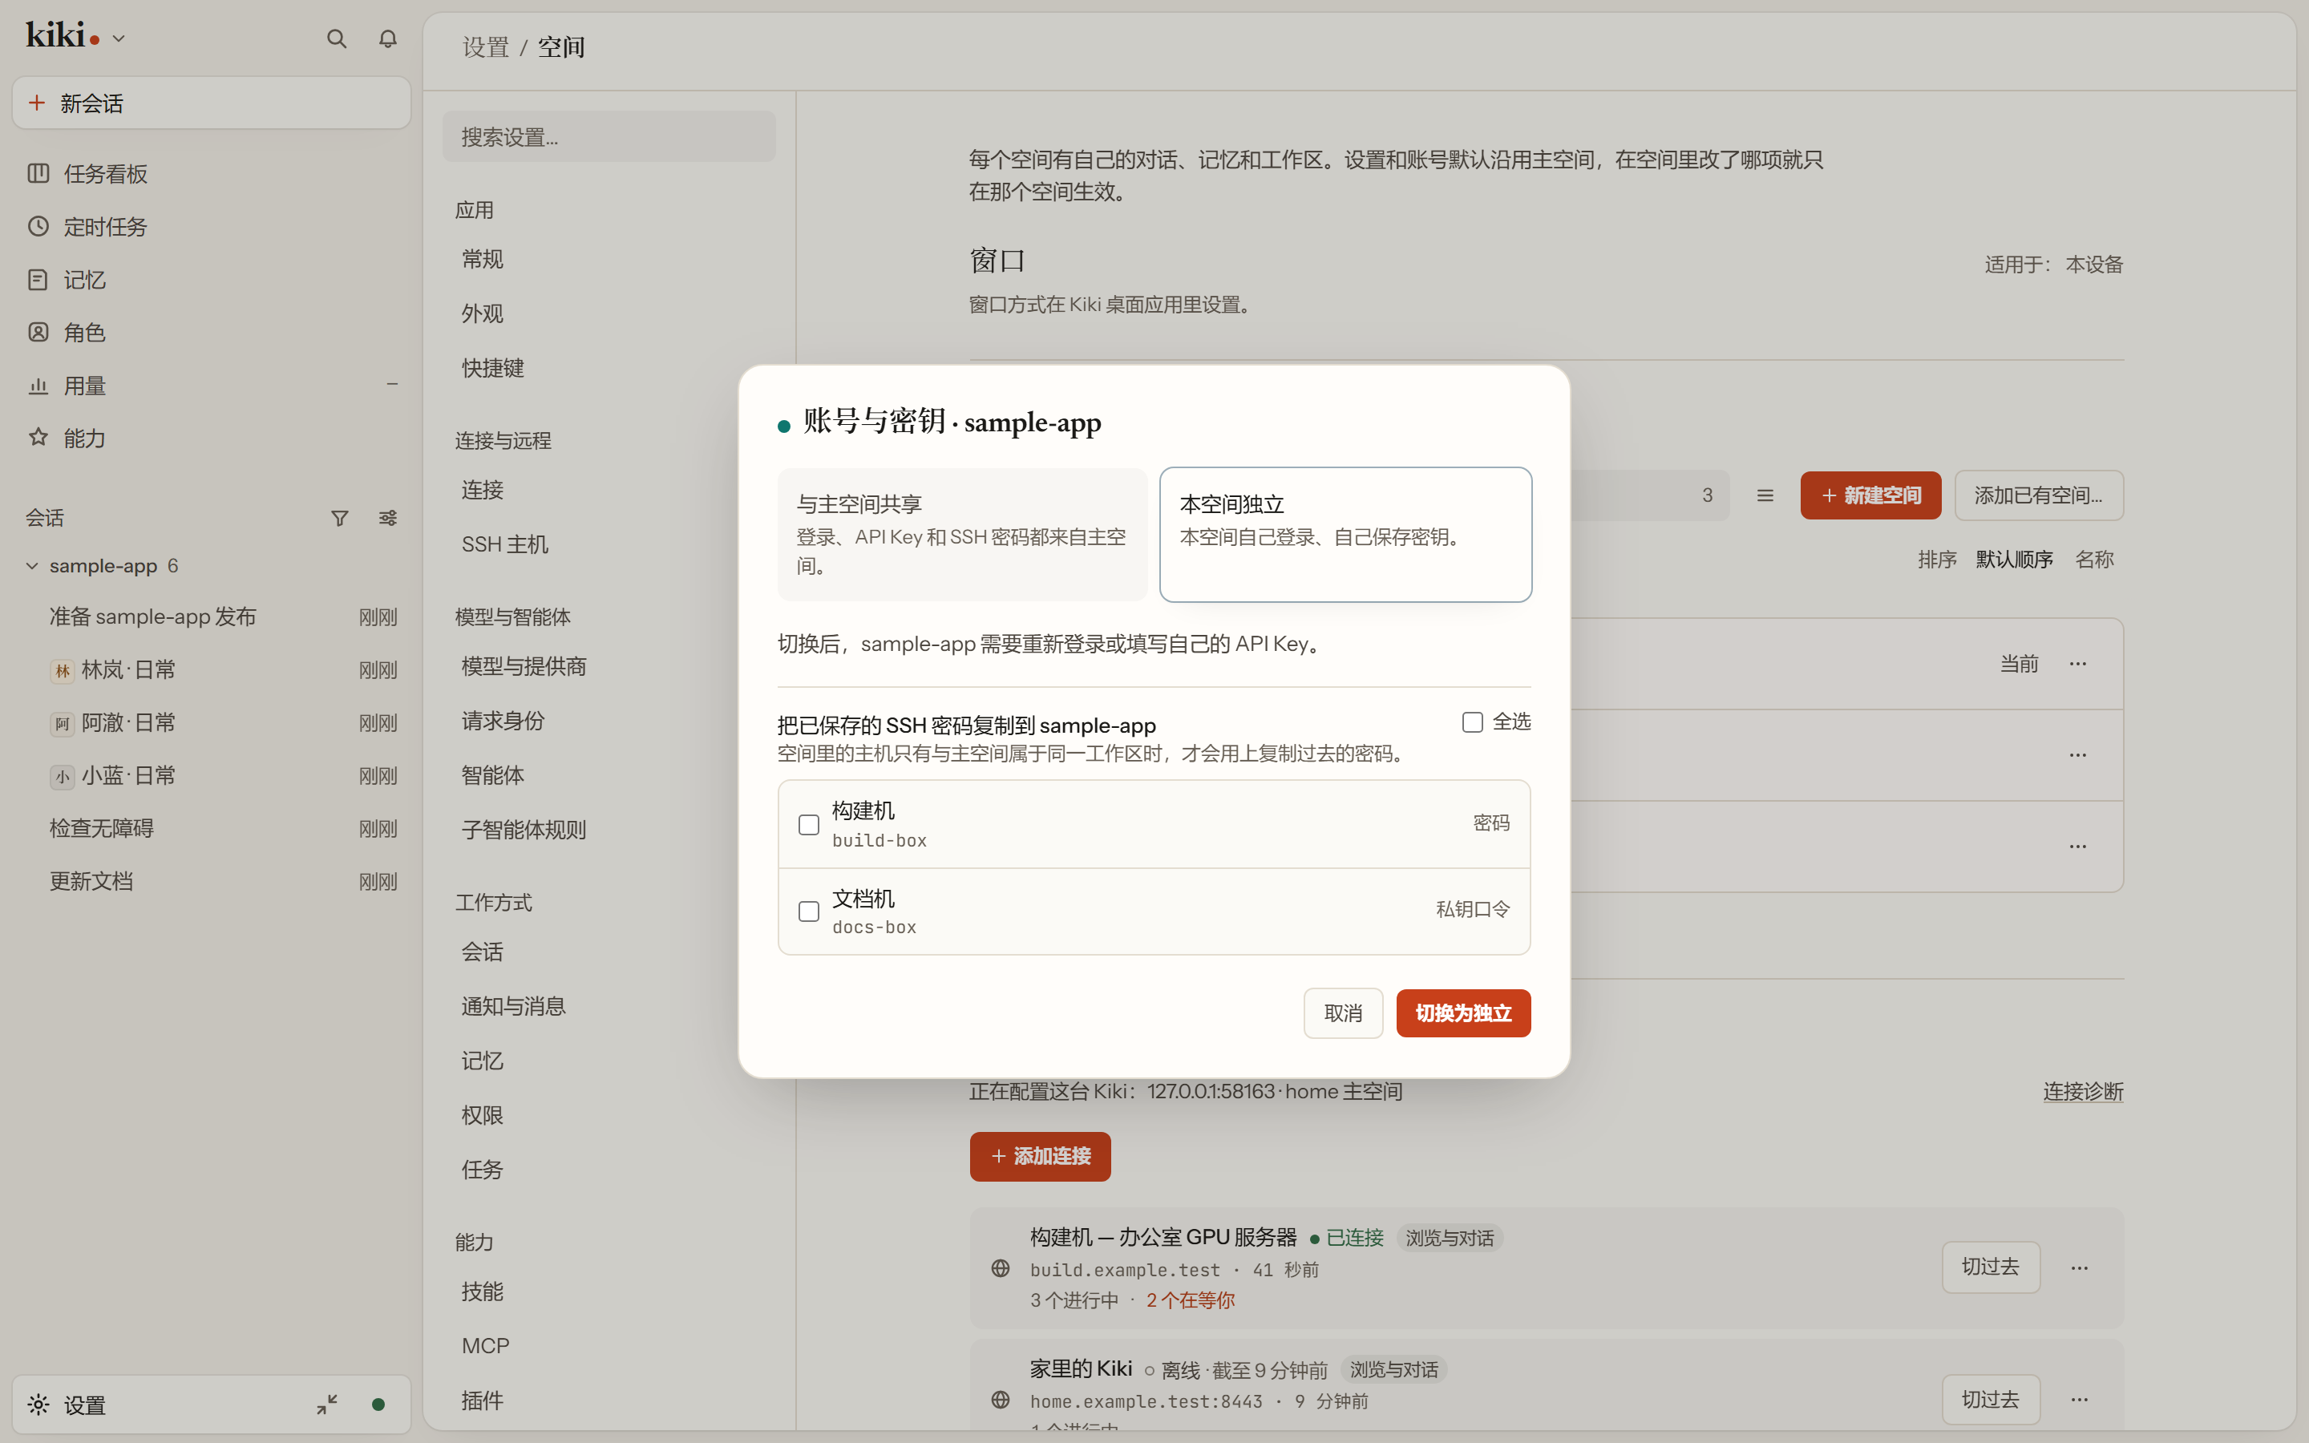Collapse the sample-app conversation group
This screenshot has width=2309, height=1443.
32,565
